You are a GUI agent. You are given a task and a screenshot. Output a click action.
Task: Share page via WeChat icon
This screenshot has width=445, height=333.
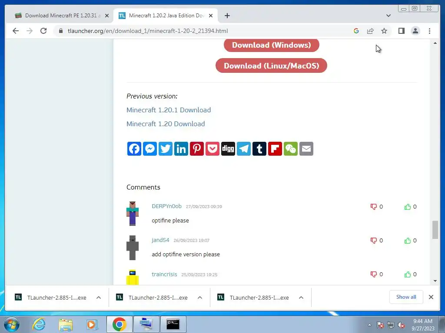[x=291, y=149]
